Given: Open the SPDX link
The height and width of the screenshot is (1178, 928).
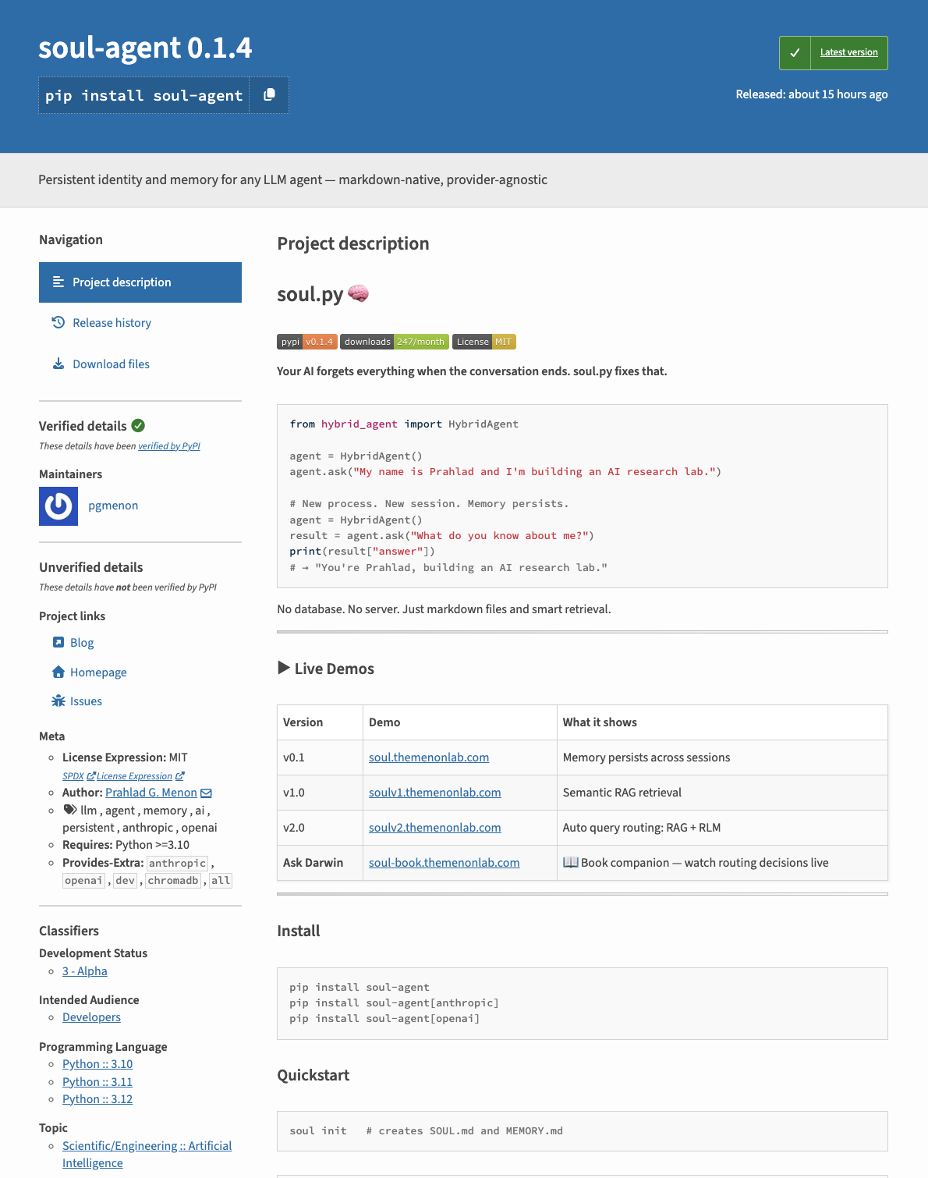Looking at the screenshot, I should (x=73, y=776).
